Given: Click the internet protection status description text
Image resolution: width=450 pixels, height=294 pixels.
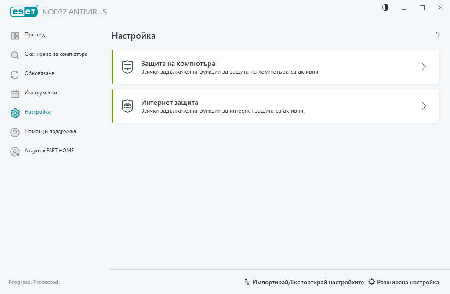Looking at the screenshot, I should coord(222,111).
